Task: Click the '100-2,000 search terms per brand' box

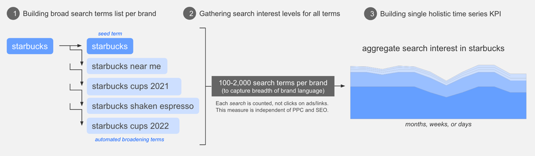Action: tap(273, 86)
